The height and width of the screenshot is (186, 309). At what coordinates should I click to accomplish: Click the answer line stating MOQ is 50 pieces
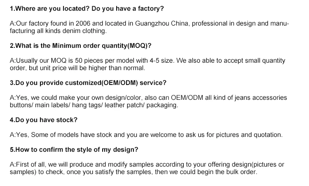tap(147, 61)
